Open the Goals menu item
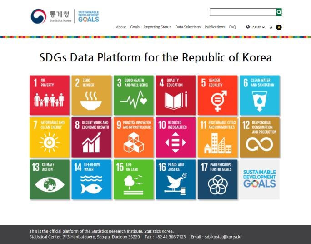 pos(135,27)
